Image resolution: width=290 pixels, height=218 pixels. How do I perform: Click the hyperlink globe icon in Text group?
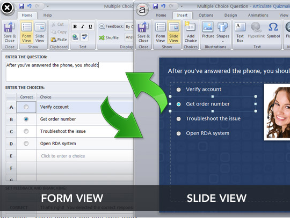pyautogui.click(x=75, y=37)
